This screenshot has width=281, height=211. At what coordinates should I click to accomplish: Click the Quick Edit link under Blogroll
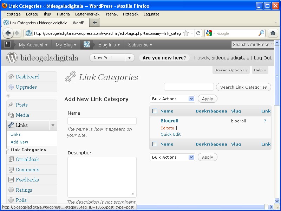tap(170, 134)
